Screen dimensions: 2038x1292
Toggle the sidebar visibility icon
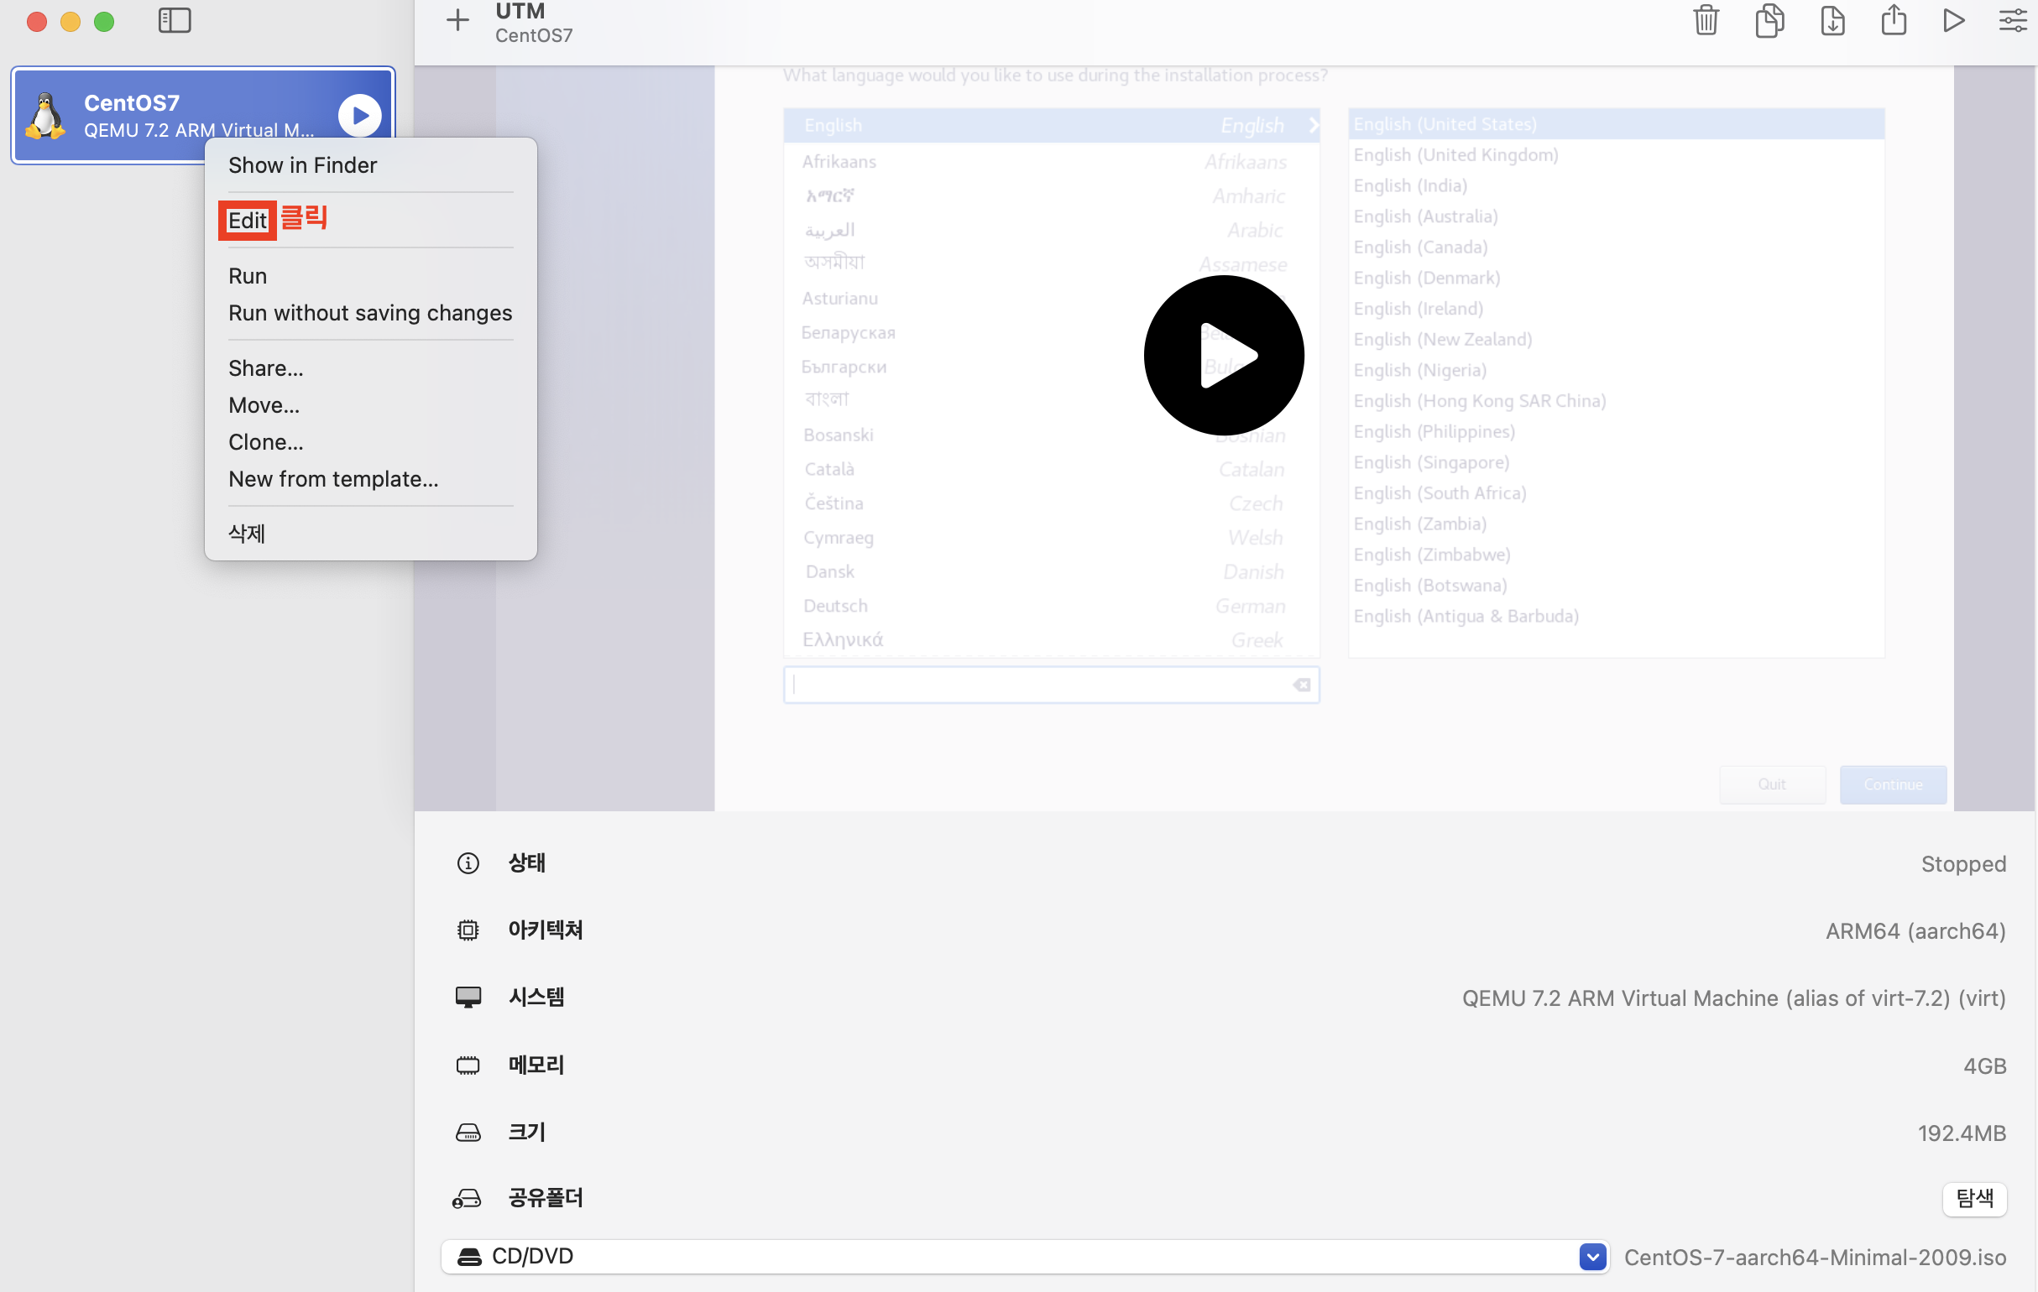175,20
